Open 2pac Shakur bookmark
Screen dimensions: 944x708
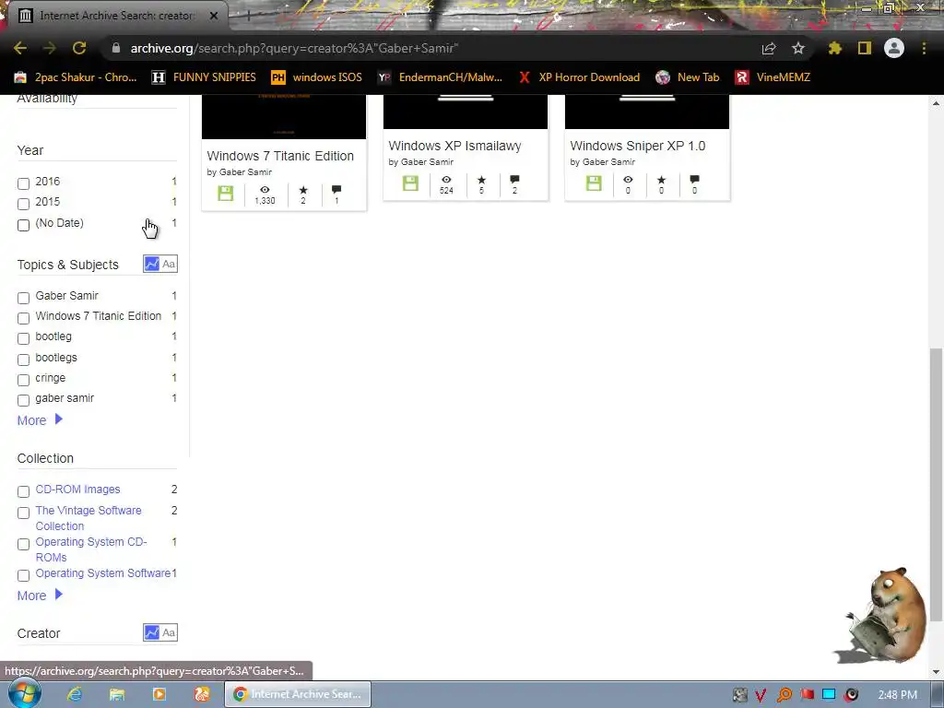[76, 77]
